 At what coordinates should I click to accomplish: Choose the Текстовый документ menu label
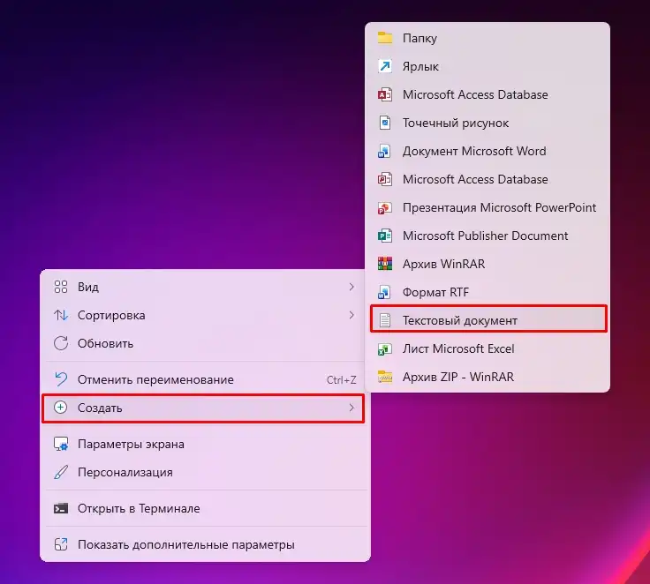[460, 320]
